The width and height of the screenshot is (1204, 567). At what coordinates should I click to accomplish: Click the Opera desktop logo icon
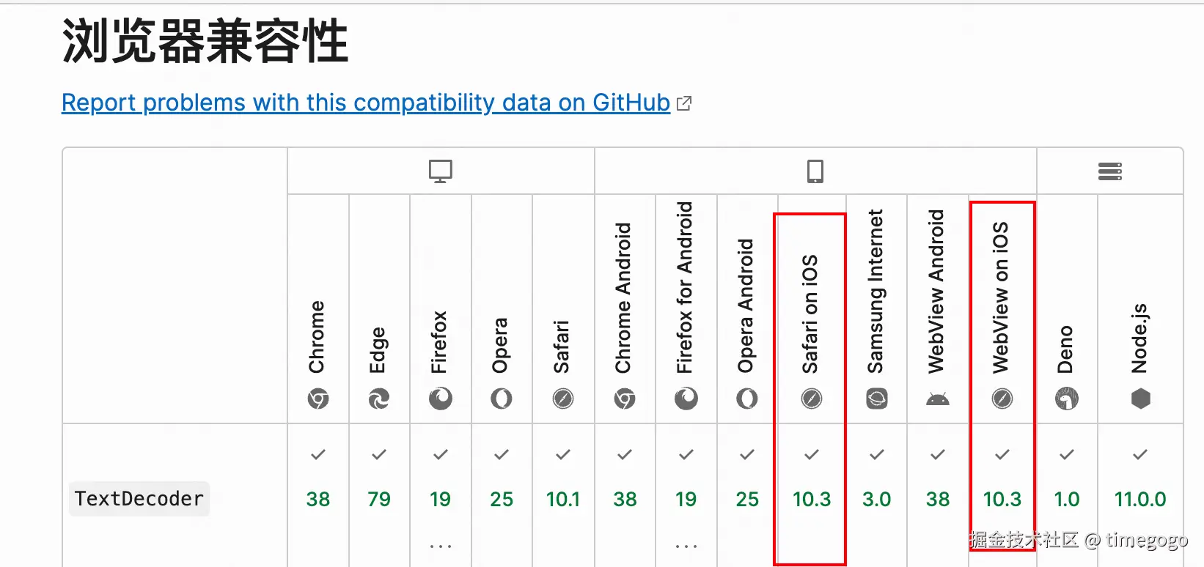click(x=502, y=399)
